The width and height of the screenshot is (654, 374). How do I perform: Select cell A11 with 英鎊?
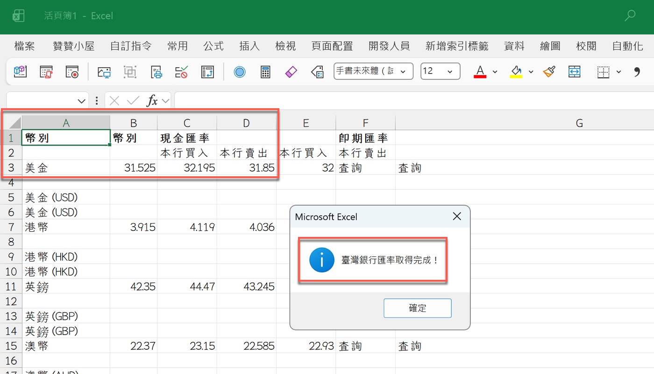pos(66,286)
